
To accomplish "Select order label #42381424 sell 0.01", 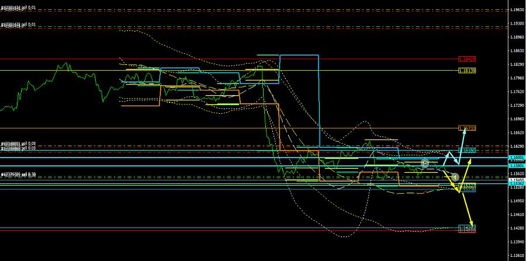I will coord(18,8).
